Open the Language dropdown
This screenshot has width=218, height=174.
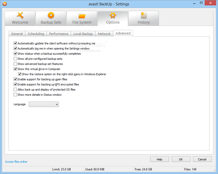(x=44, y=104)
